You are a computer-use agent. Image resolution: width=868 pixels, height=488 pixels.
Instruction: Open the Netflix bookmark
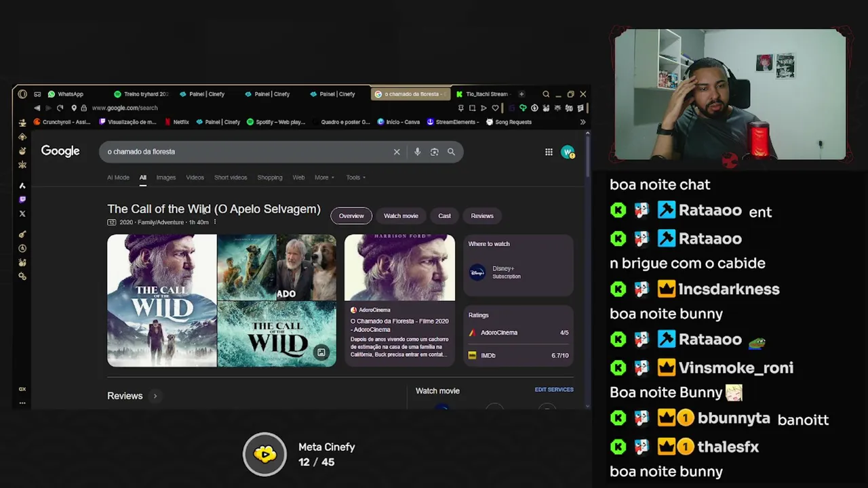click(x=177, y=122)
